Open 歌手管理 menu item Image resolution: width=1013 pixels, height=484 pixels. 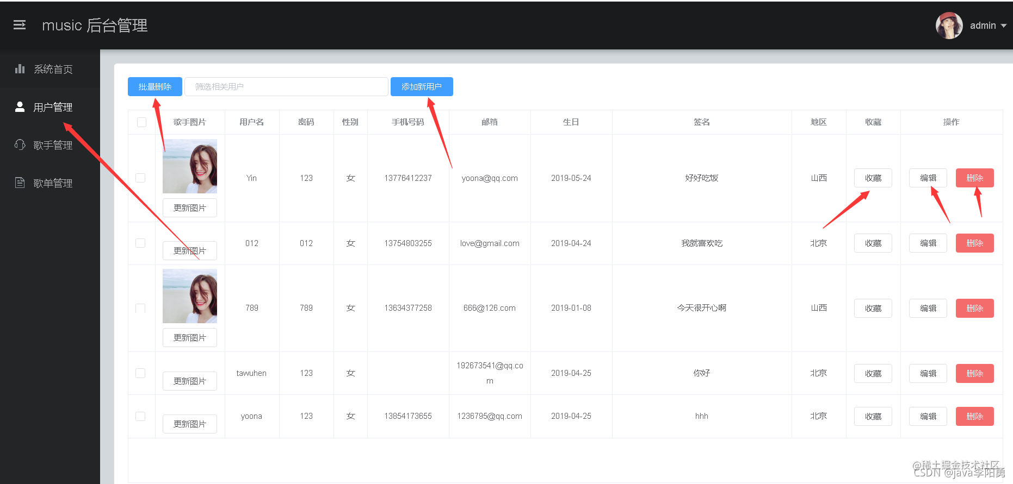pos(50,145)
